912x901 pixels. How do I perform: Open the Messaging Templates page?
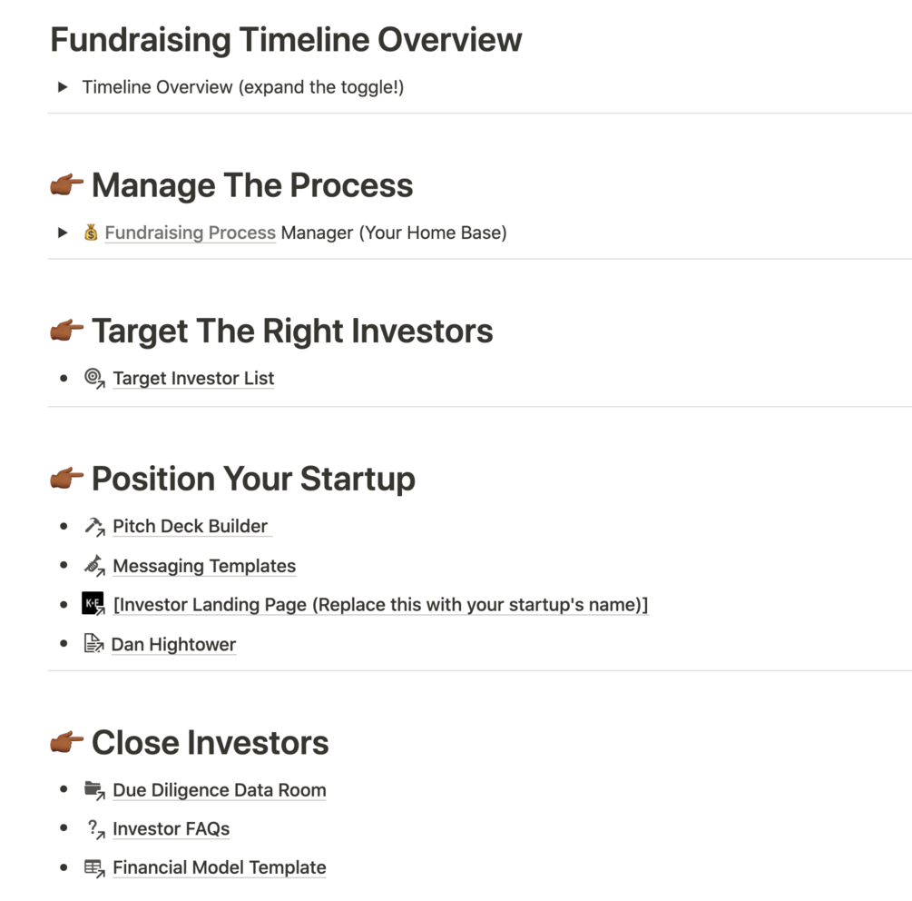click(x=204, y=566)
